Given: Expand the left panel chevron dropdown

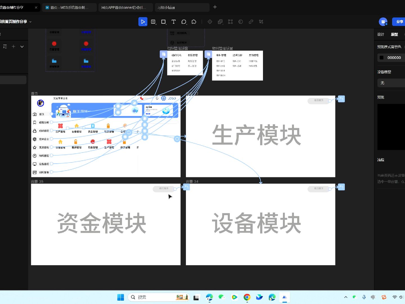Looking at the screenshot, I should pos(22,46).
